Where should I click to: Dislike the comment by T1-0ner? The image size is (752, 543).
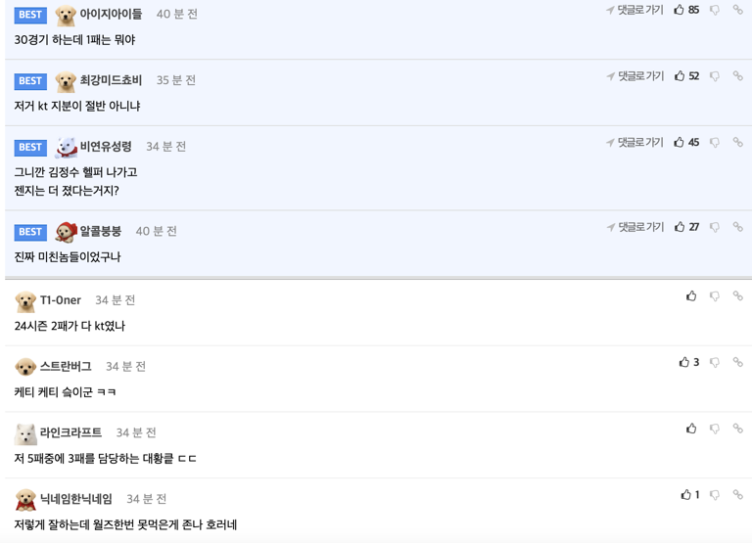click(715, 296)
